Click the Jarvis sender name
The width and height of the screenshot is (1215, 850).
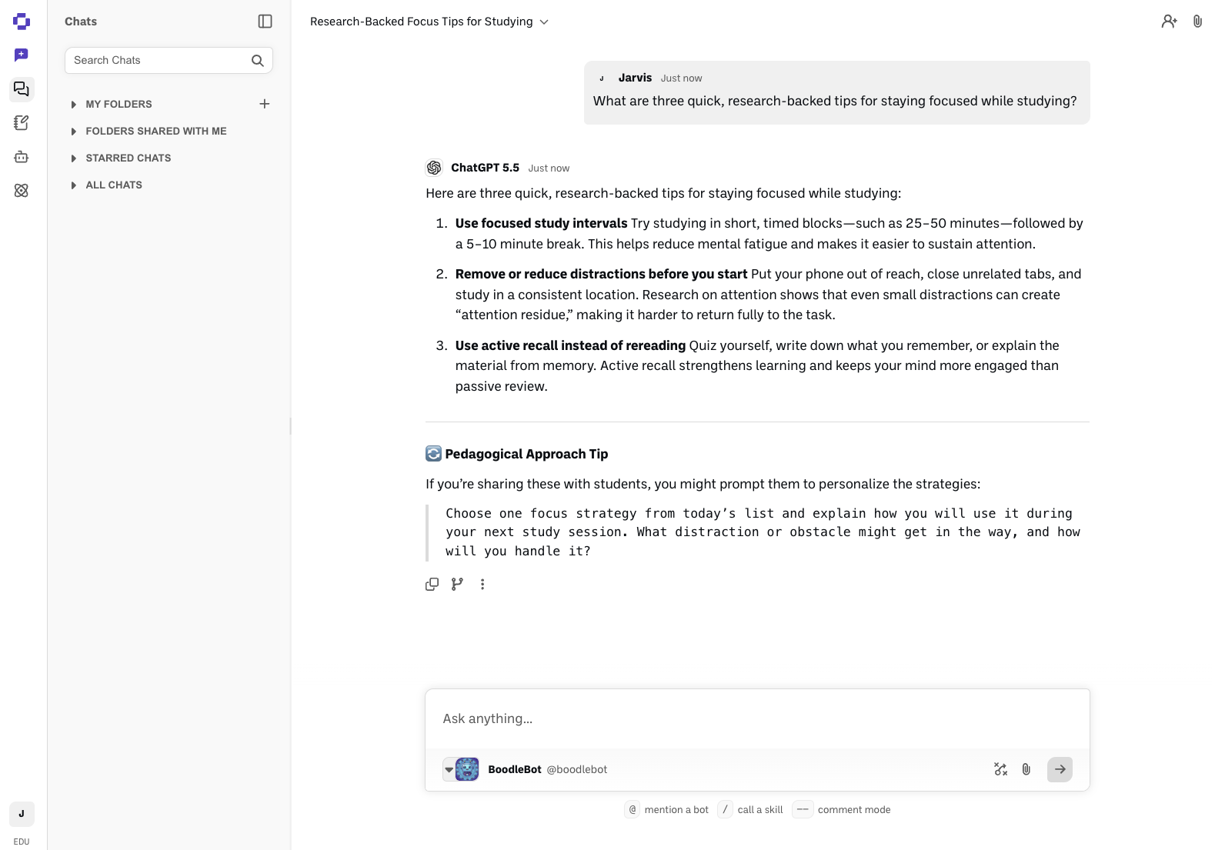(x=635, y=78)
